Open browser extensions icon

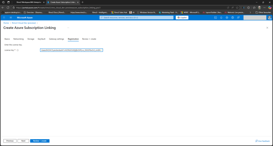coord(248,8)
